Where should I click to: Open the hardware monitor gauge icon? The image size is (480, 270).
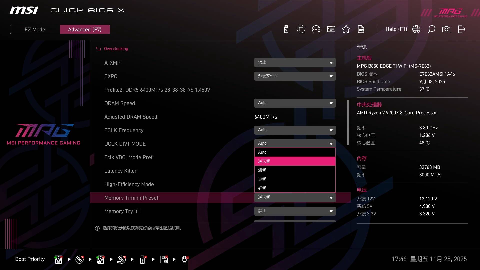(316, 29)
